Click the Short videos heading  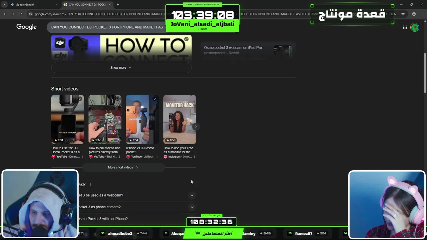pyautogui.click(x=65, y=89)
